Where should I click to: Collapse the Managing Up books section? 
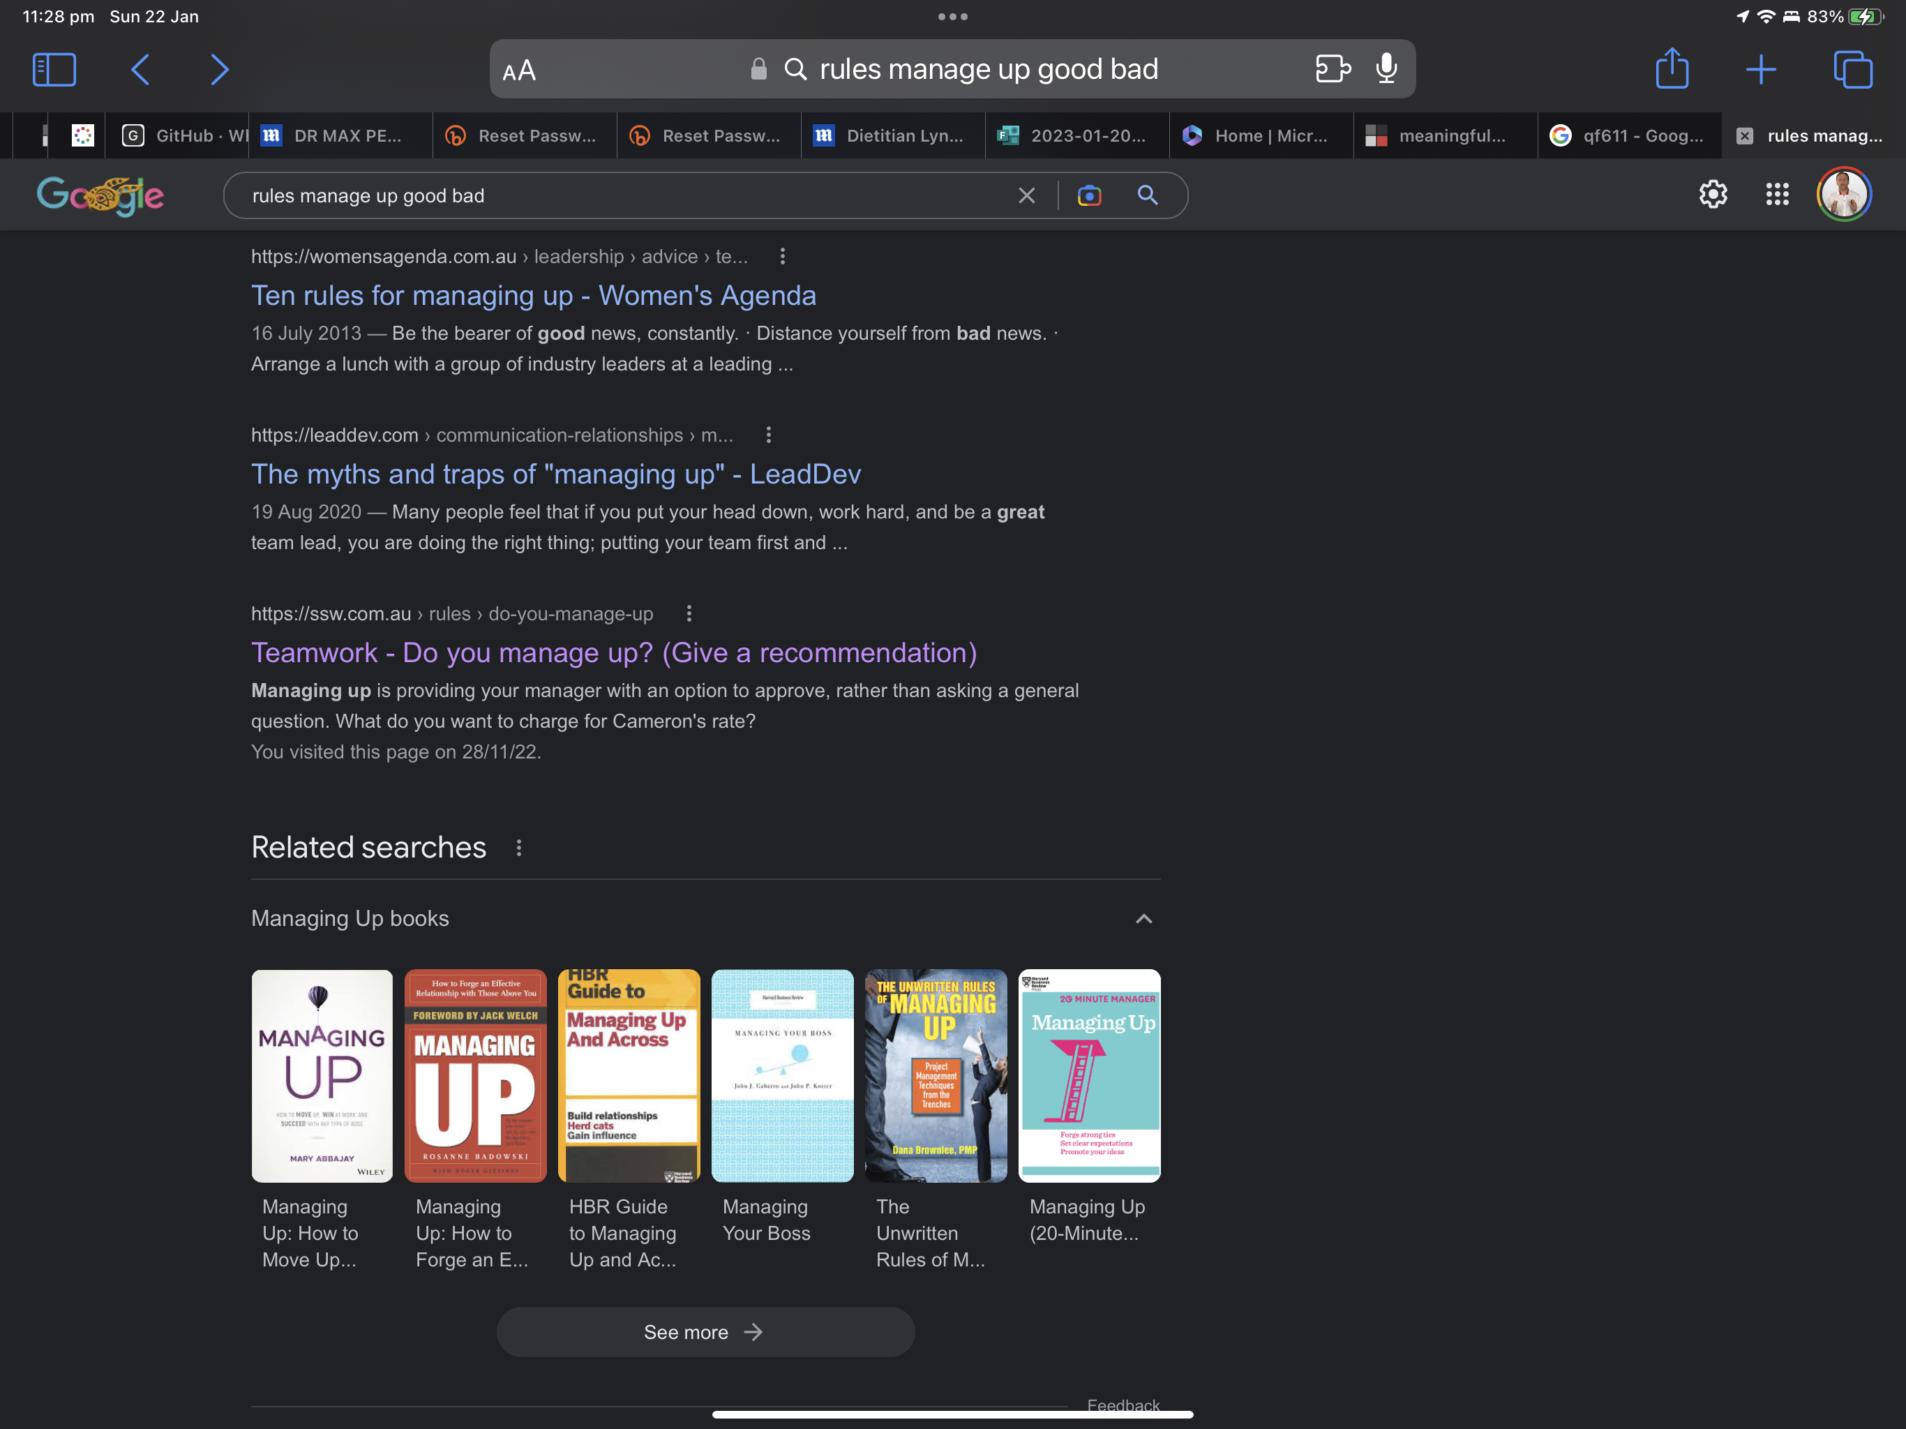(x=1143, y=919)
